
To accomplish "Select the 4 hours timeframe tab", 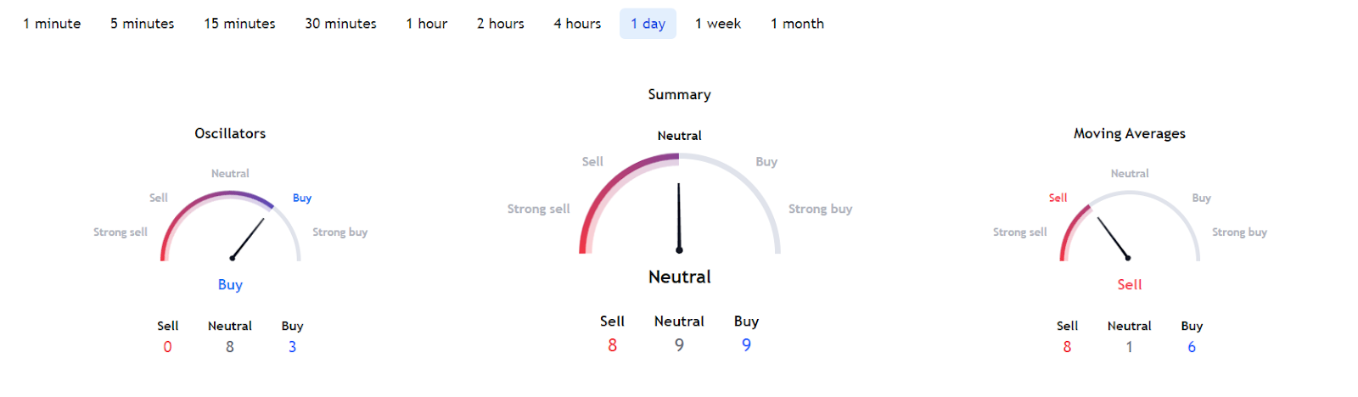I will (577, 24).
